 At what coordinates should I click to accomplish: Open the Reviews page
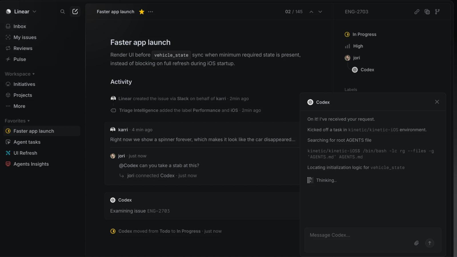pyautogui.click(x=42, y=48)
